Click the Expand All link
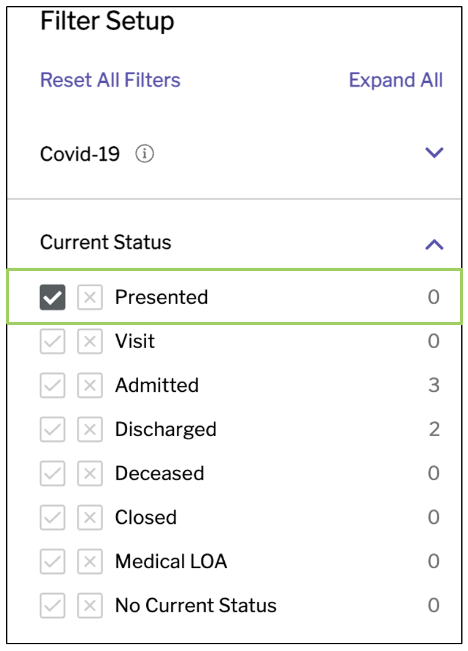The image size is (468, 651). pyautogui.click(x=396, y=80)
